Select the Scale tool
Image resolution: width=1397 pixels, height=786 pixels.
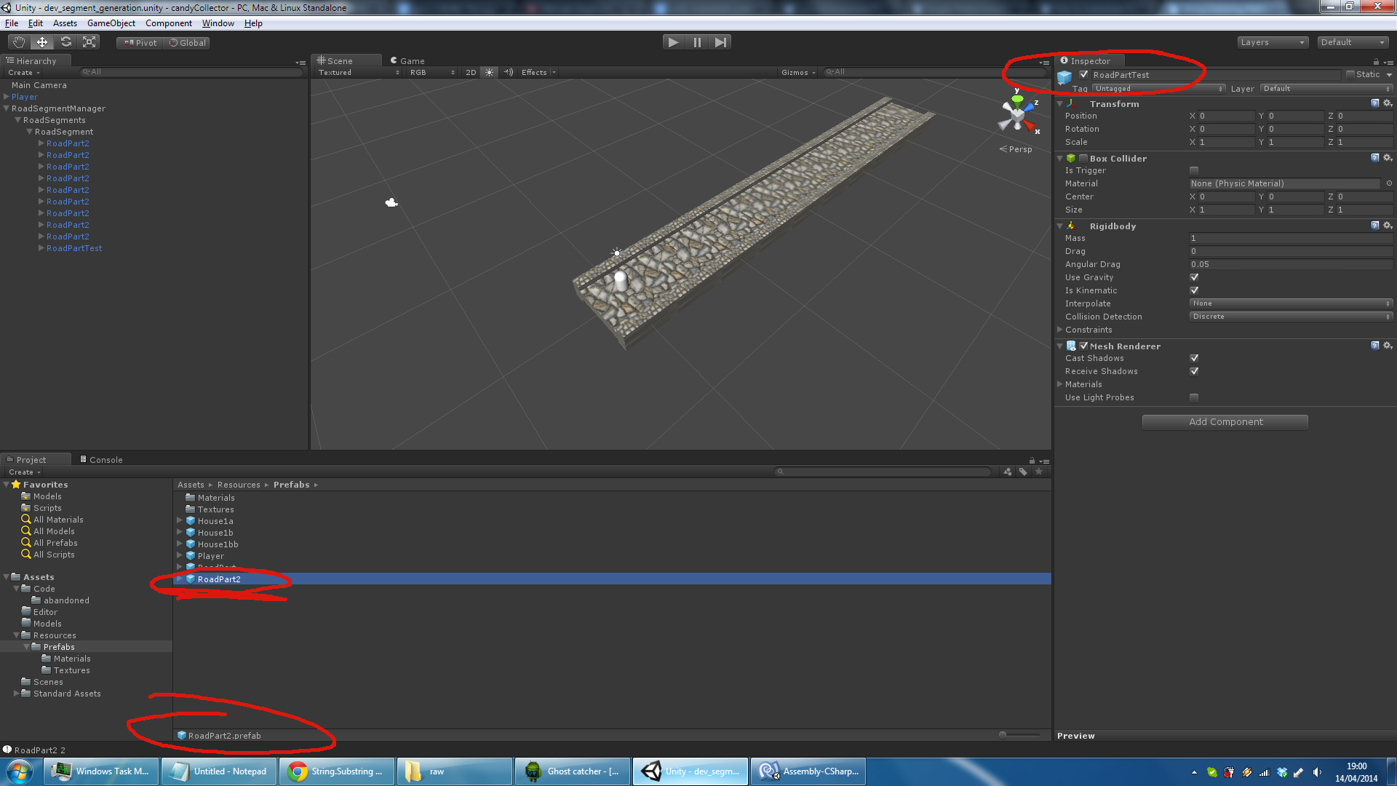(x=89, y=42)
